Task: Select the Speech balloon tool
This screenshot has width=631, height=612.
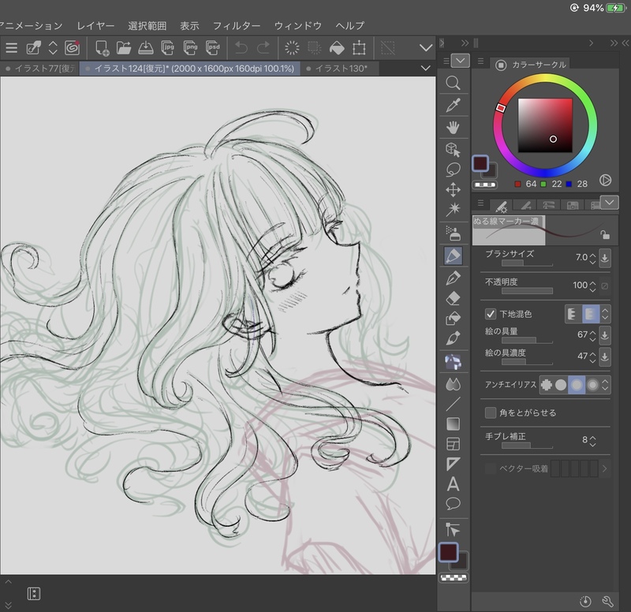Action: tap(454, 504)
